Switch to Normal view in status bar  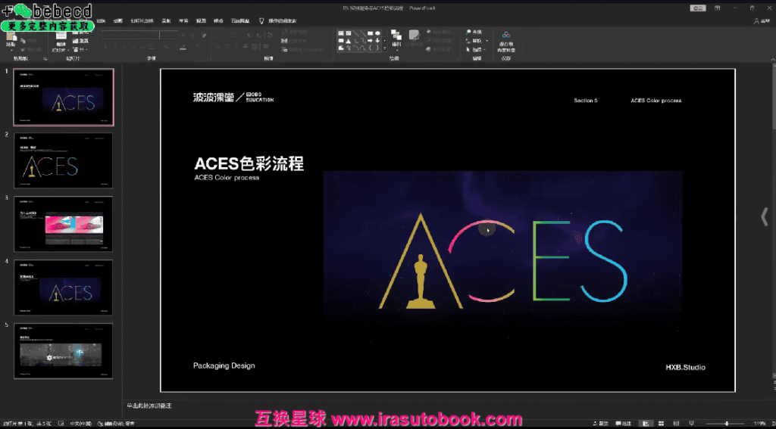tap(646, 424)
